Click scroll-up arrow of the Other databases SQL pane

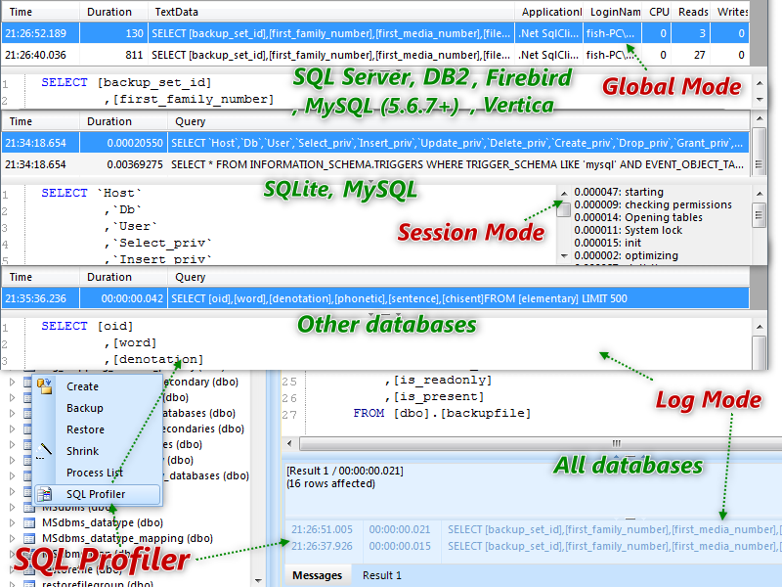point(760,327)
